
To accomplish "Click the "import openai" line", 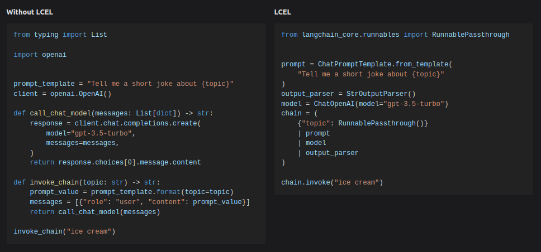I will [40, 55].
